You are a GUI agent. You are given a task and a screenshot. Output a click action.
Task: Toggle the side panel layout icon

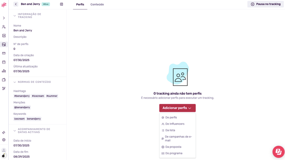click(61, 4)
